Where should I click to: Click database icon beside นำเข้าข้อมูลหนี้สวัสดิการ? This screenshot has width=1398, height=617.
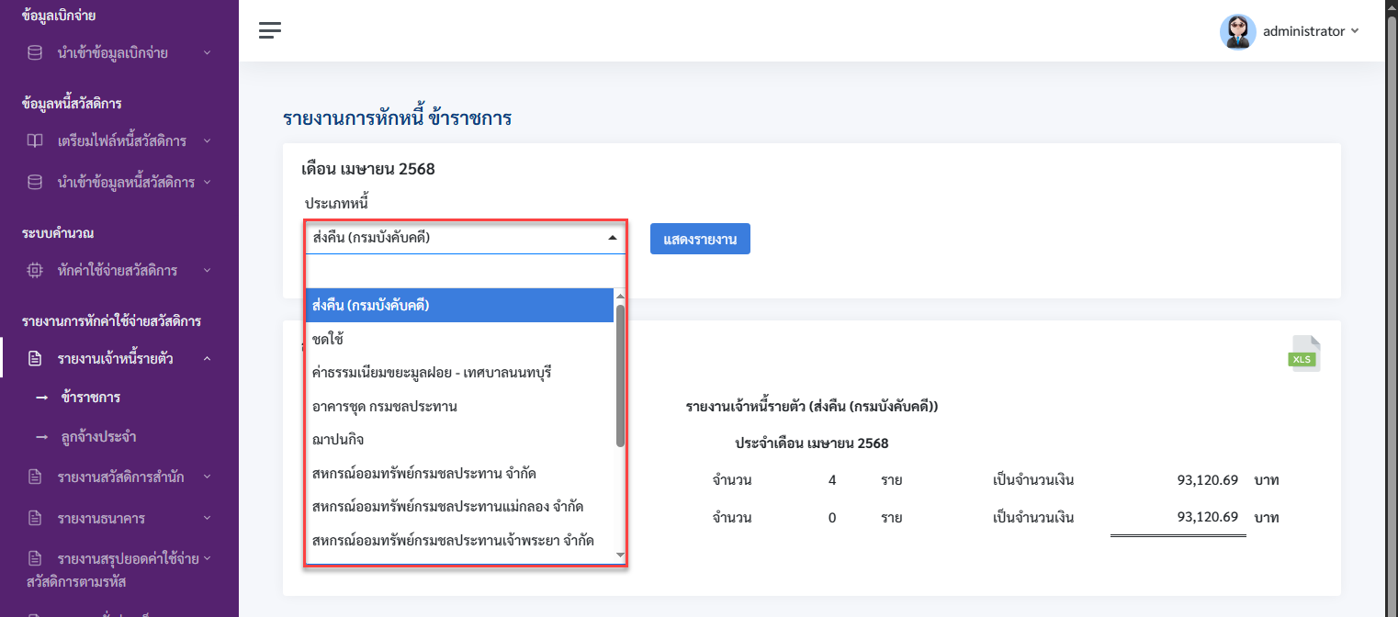click(x=35, y=182)
